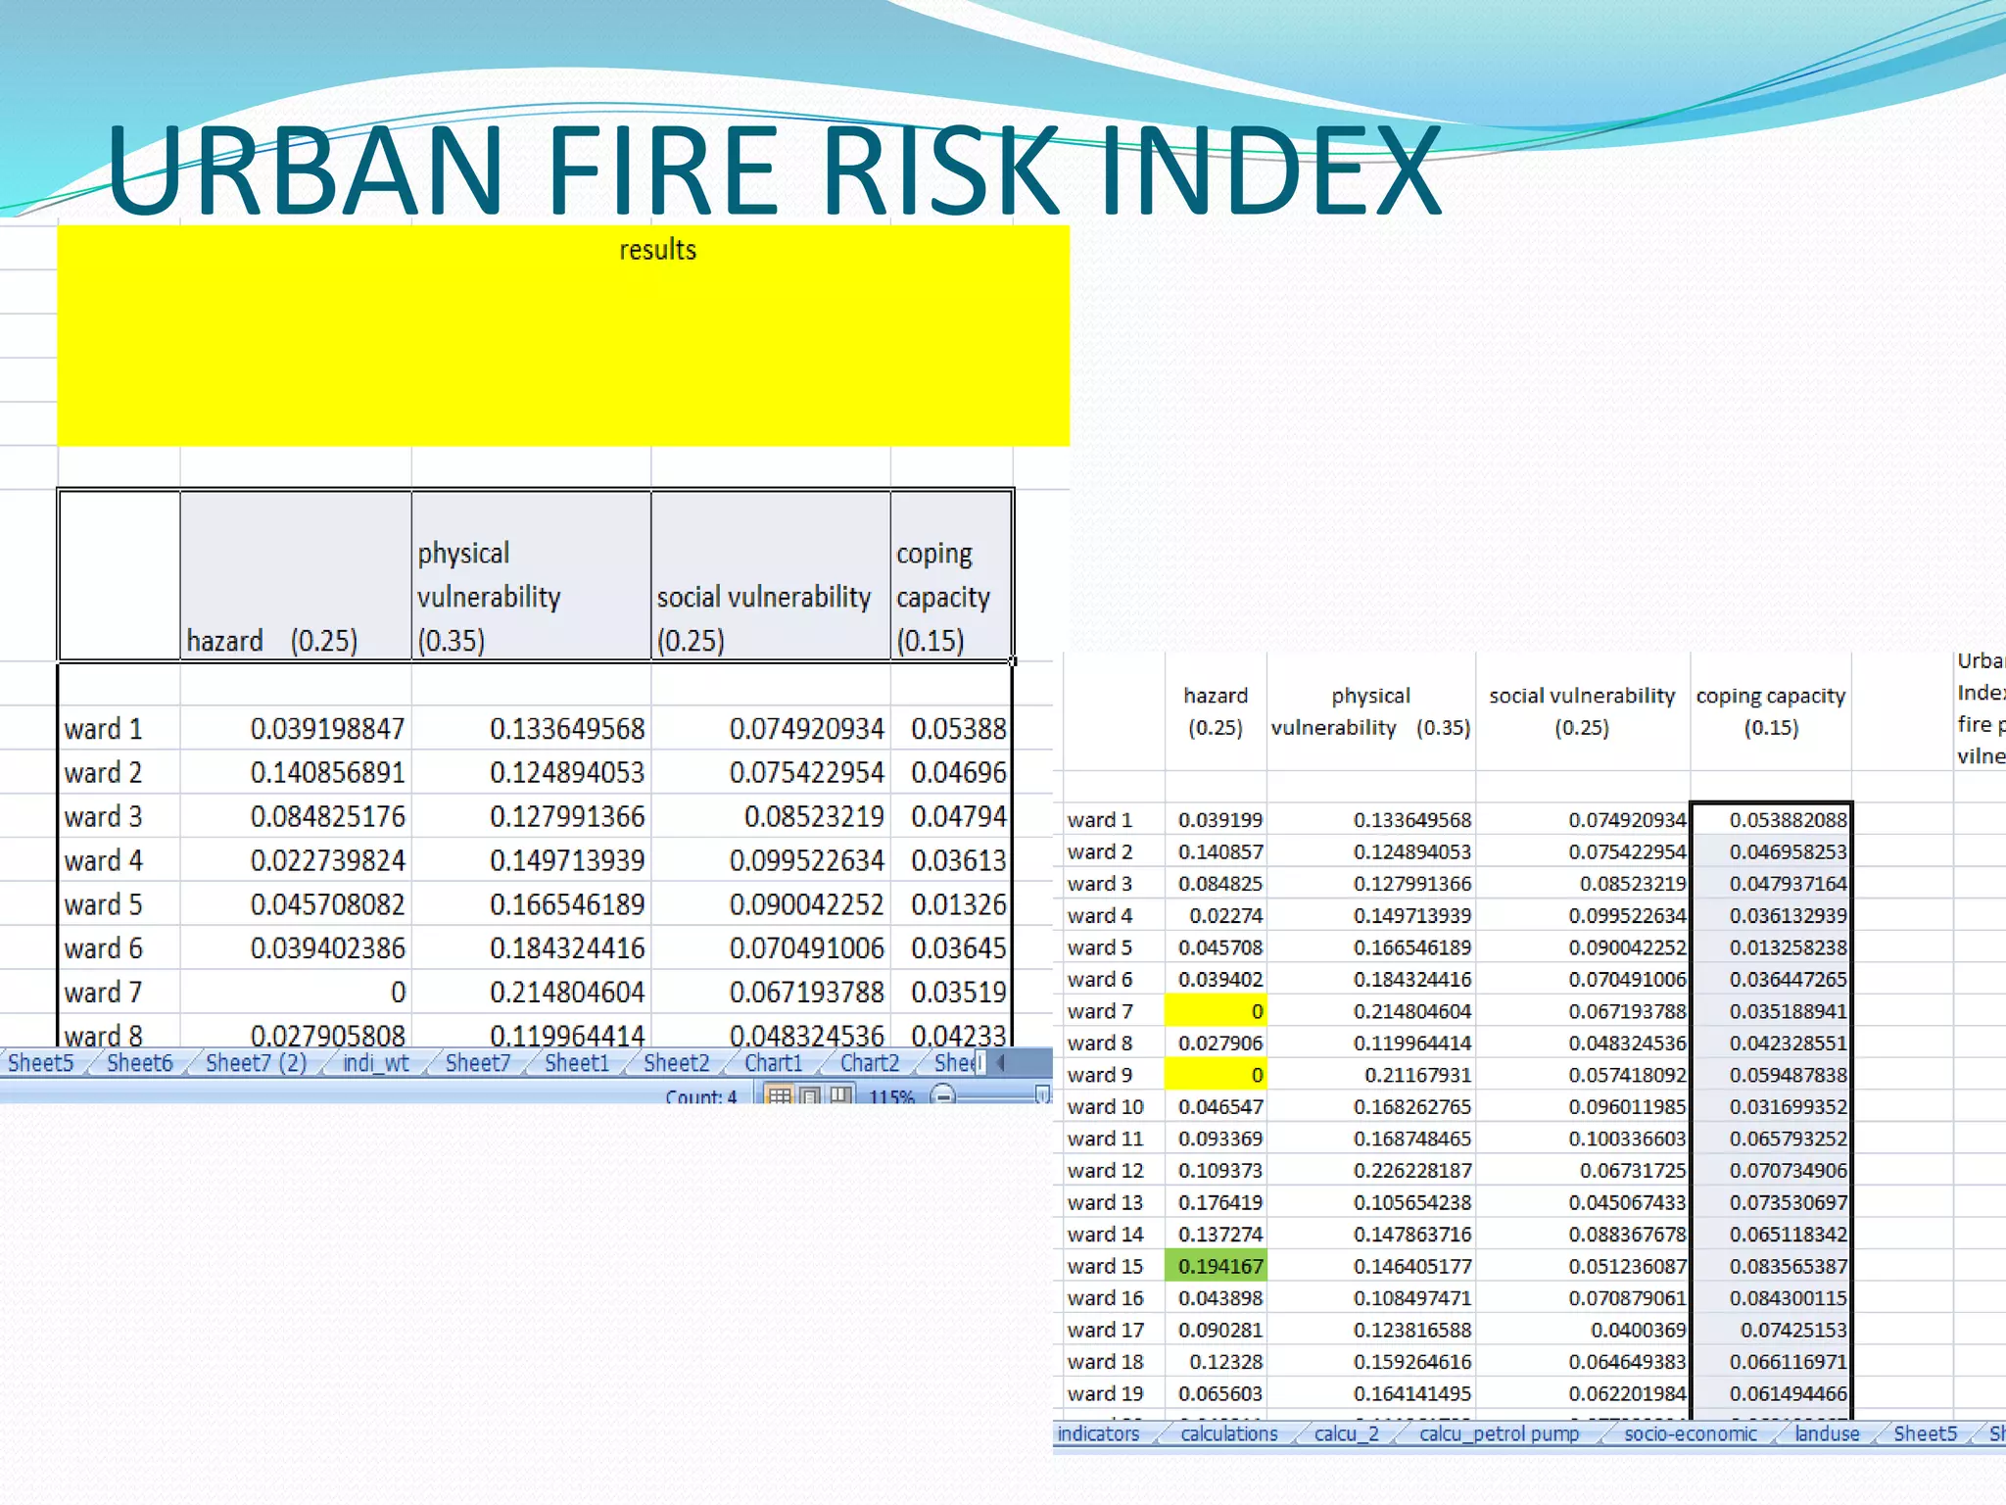The width and height of the screenshot is (2006, 1505).
Task: Open the socio-economic sheet tab
Action: pos(1691,1433)
